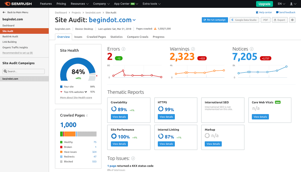Go to Link Building in sidebar
This screenshot has width=301, height=172.
10,42
